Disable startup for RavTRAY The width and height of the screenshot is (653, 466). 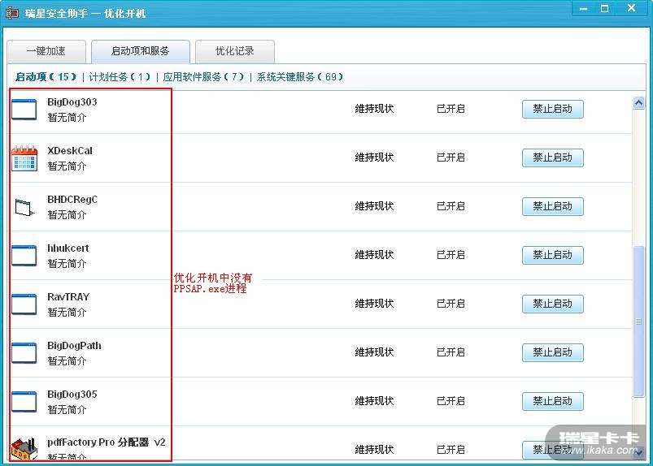pos(553,304)
